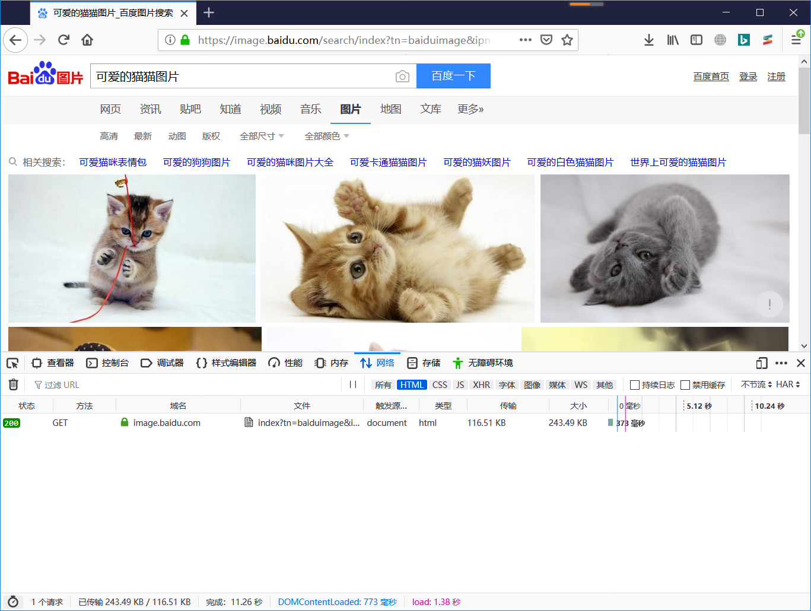
Task: Filter requests by 所有
Action: (x=383, y=385)
